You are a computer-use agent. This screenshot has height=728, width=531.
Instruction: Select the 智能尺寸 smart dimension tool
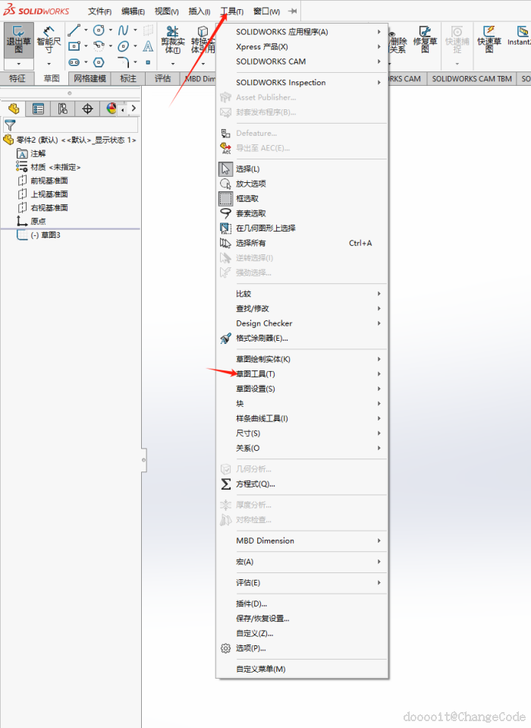[49, 39]
